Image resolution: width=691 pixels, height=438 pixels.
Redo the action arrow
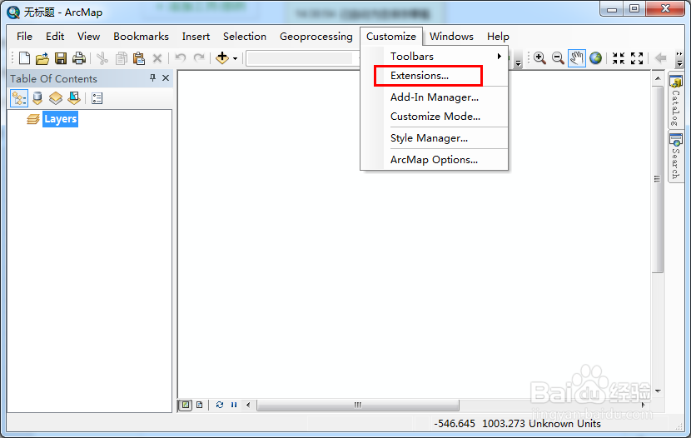[199, 57]
